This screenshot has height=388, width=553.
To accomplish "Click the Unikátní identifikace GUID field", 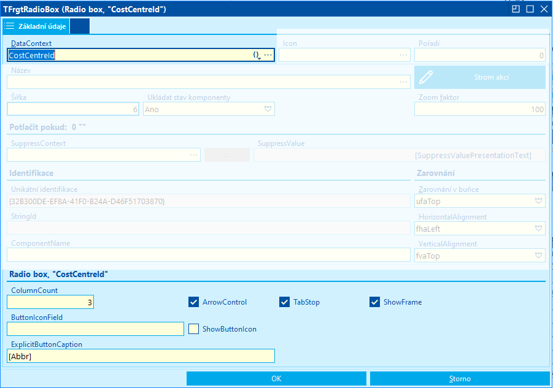I will coord(209,201).
